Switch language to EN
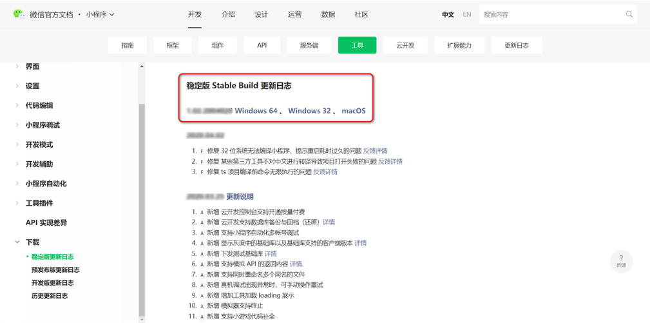 tap(467, 14)
